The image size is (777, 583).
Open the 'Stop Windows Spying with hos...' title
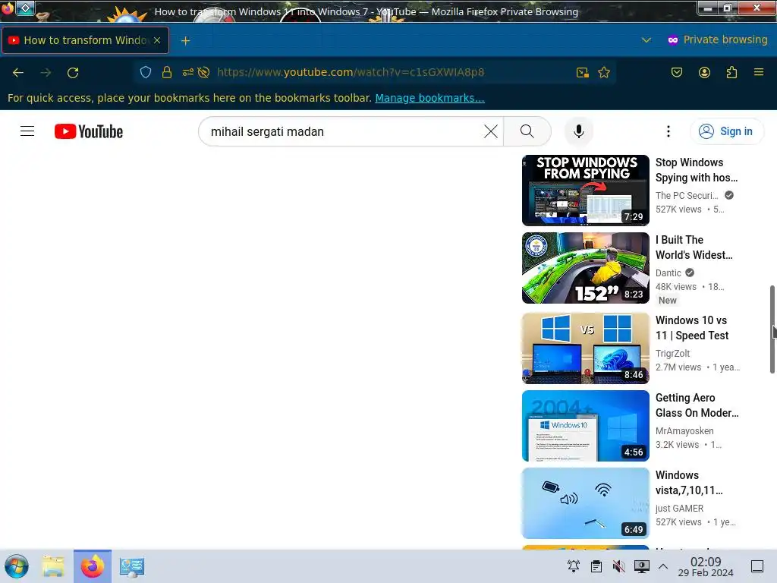point(697,170)
